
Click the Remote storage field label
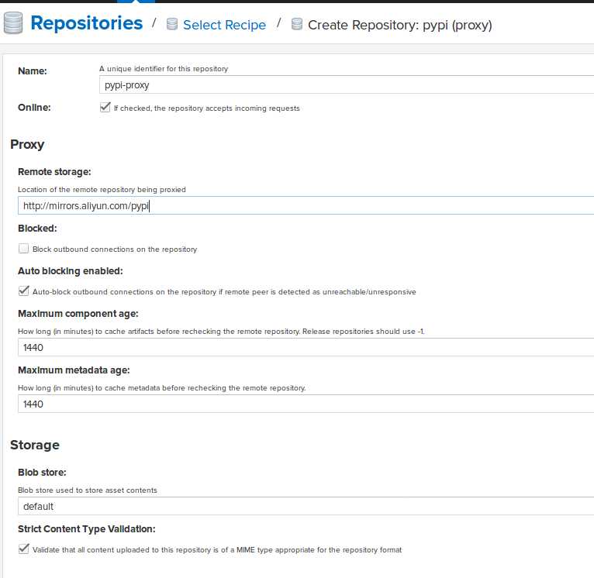pyautogui.click(x=54, y=172)
